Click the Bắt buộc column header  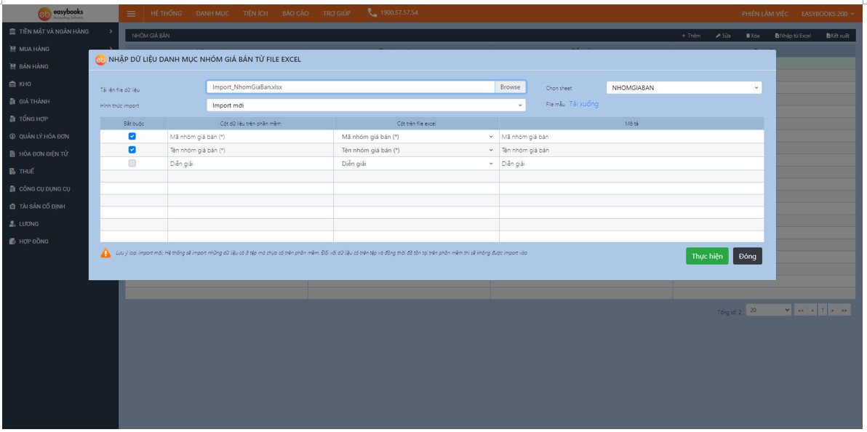tap(133, 124)
